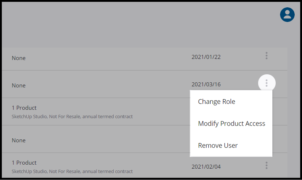302x180 pixels.
Task: Open the three-dot menu for the 2021/01/22 row
Action: coord(267,56)
